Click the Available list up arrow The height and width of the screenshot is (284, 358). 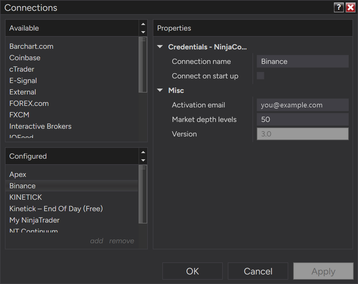coord(143,24)
